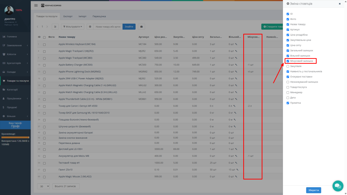Click the Зберегти button

(314, 190)
